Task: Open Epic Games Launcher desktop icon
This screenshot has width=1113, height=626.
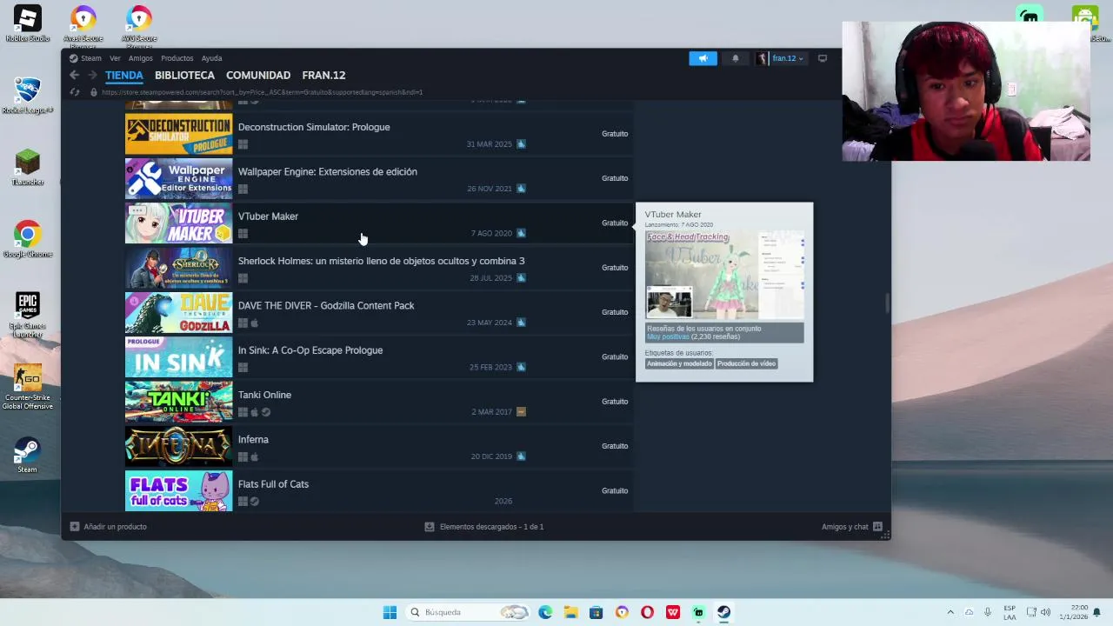Action: [28, 315]
